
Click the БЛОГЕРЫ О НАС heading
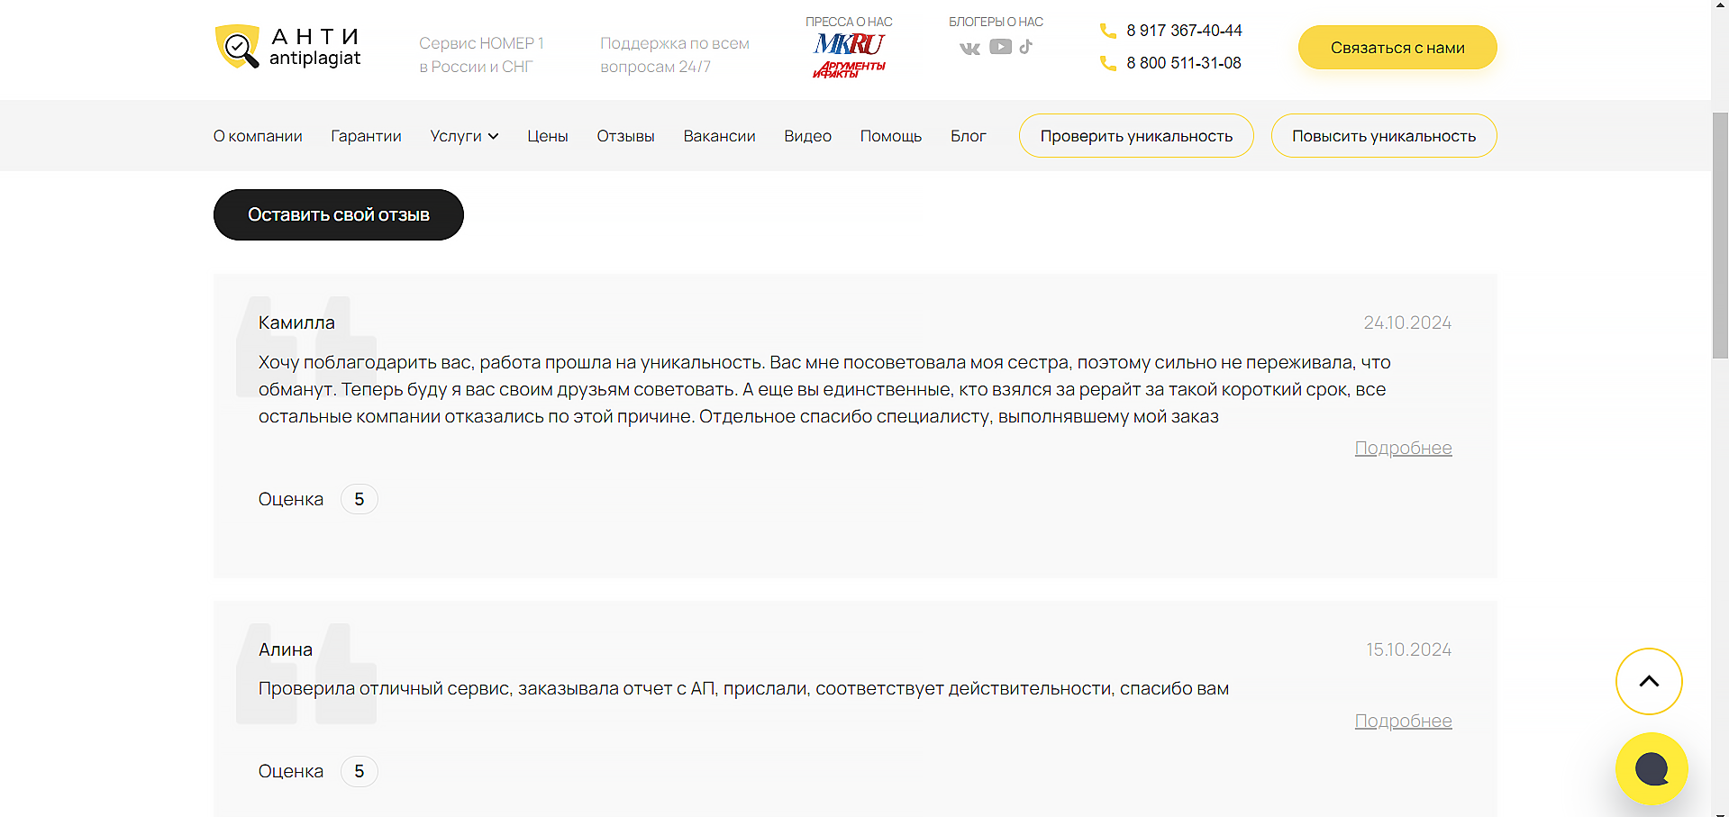(996, 22)
